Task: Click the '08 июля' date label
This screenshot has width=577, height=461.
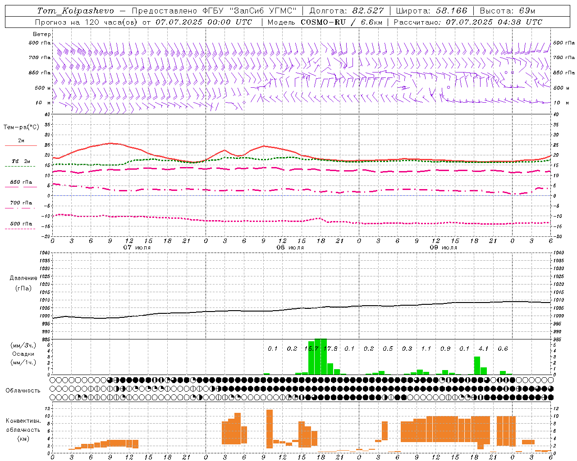Action: [x=290, y=248]
